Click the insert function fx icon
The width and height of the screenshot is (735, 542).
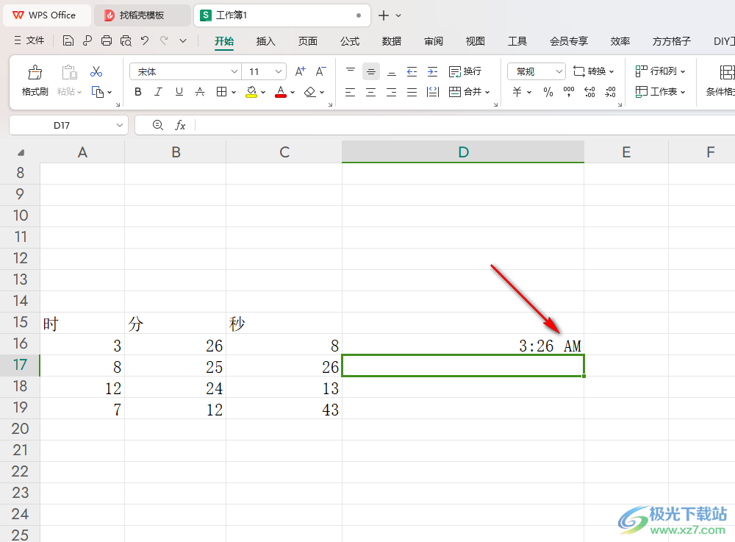tap(180, 125)
